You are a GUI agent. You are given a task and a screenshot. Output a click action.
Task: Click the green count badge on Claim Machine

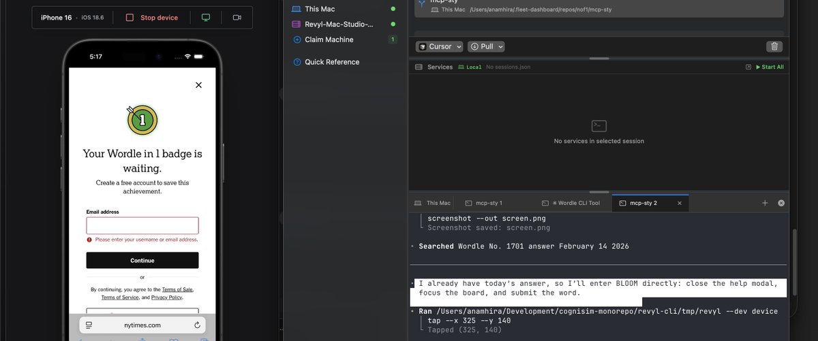[393, 39]
